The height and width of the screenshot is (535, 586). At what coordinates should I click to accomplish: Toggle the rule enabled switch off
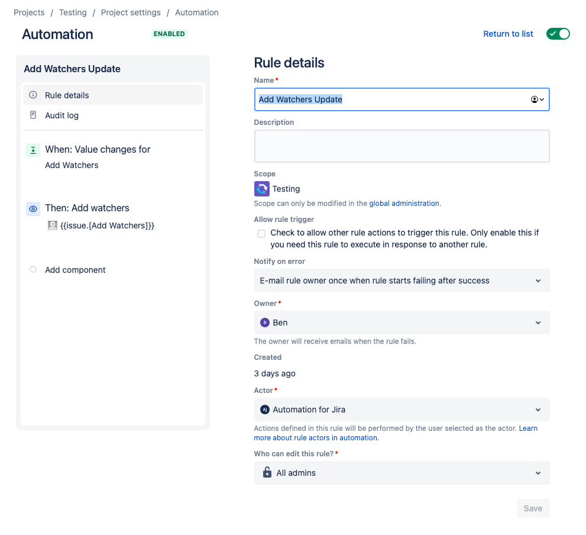pyautogui.click(x=558, y=34)
